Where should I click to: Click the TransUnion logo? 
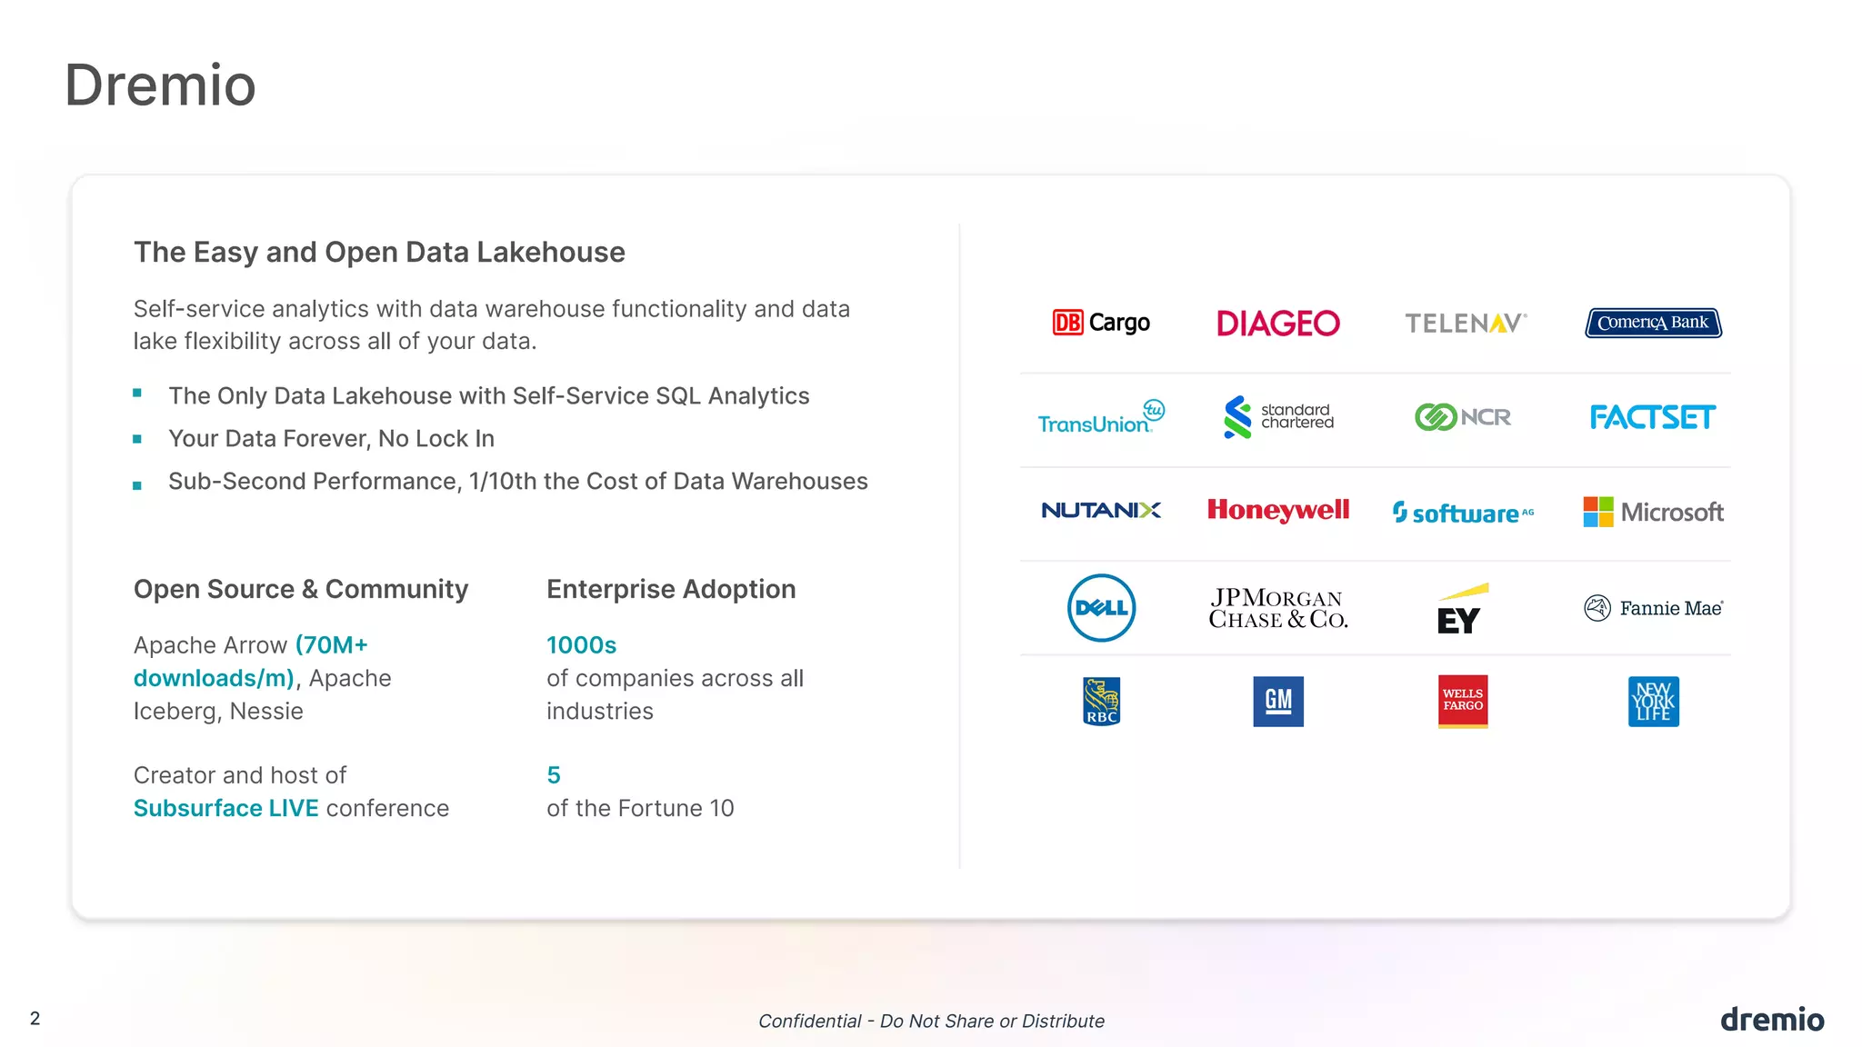pyautogui.click(x=1100, y=418)
